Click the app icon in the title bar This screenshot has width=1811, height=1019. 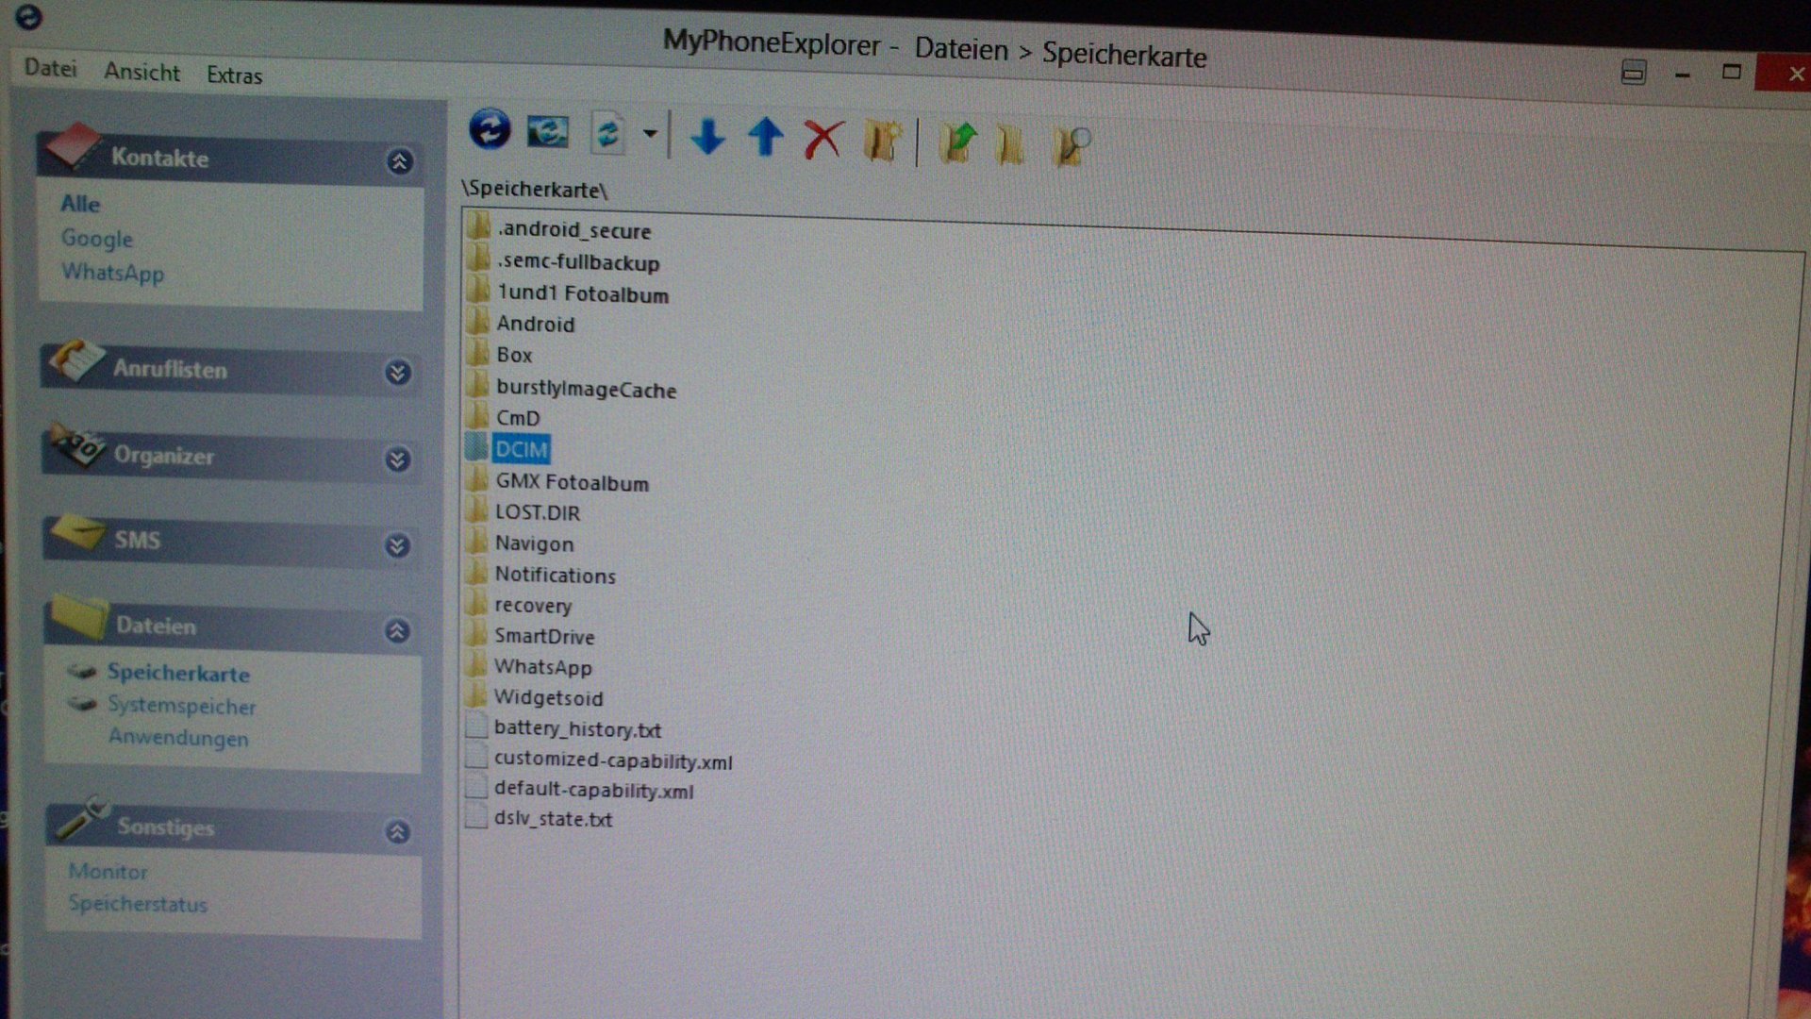pyautogui.click(x=29, y=16)
